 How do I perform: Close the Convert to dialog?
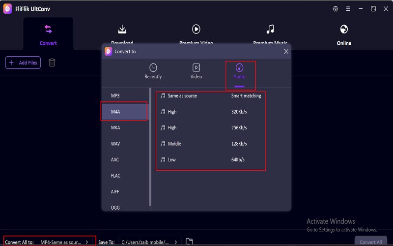click(286, 52)
